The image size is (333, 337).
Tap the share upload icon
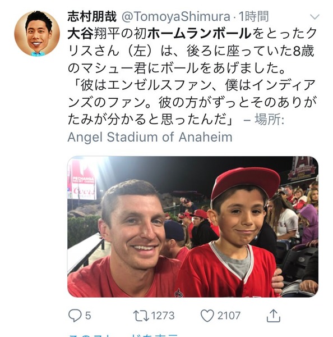(x=274, y=316)
